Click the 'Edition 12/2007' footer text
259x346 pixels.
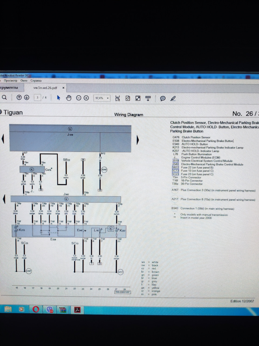(242, 301)
